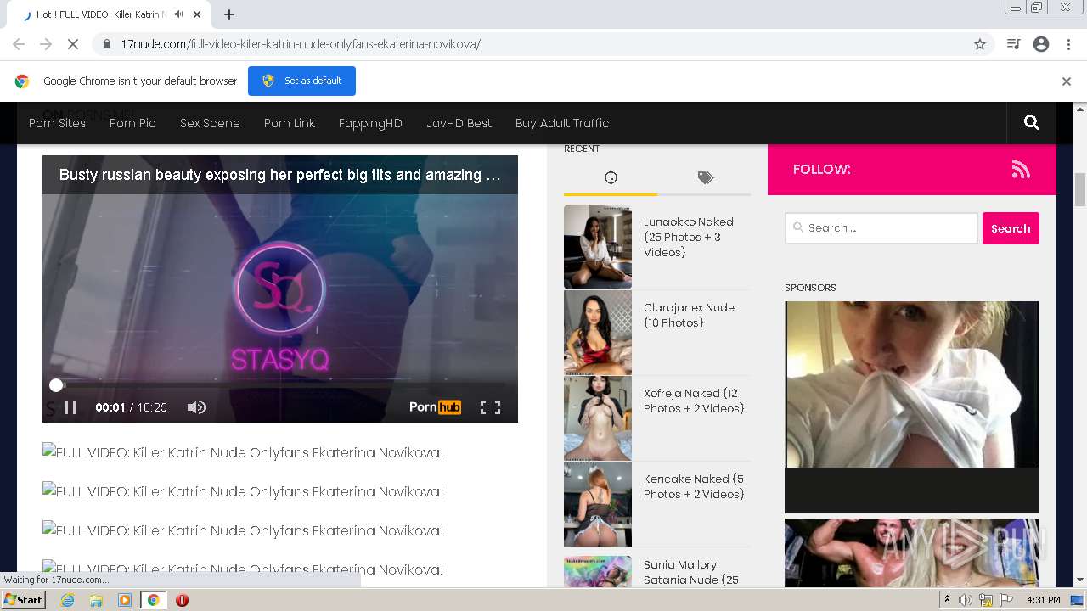1087x611 pixels.
Task: Bookmark this page with the star
Action: pos(980,44)
